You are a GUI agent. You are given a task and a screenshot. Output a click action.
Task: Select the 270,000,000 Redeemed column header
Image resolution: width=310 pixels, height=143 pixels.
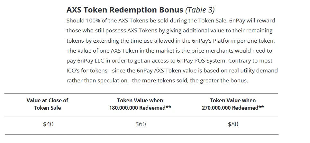click(233, 104)
